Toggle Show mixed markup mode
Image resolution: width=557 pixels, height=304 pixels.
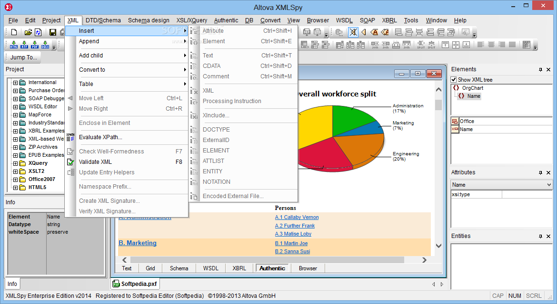[x=385, y=32]
